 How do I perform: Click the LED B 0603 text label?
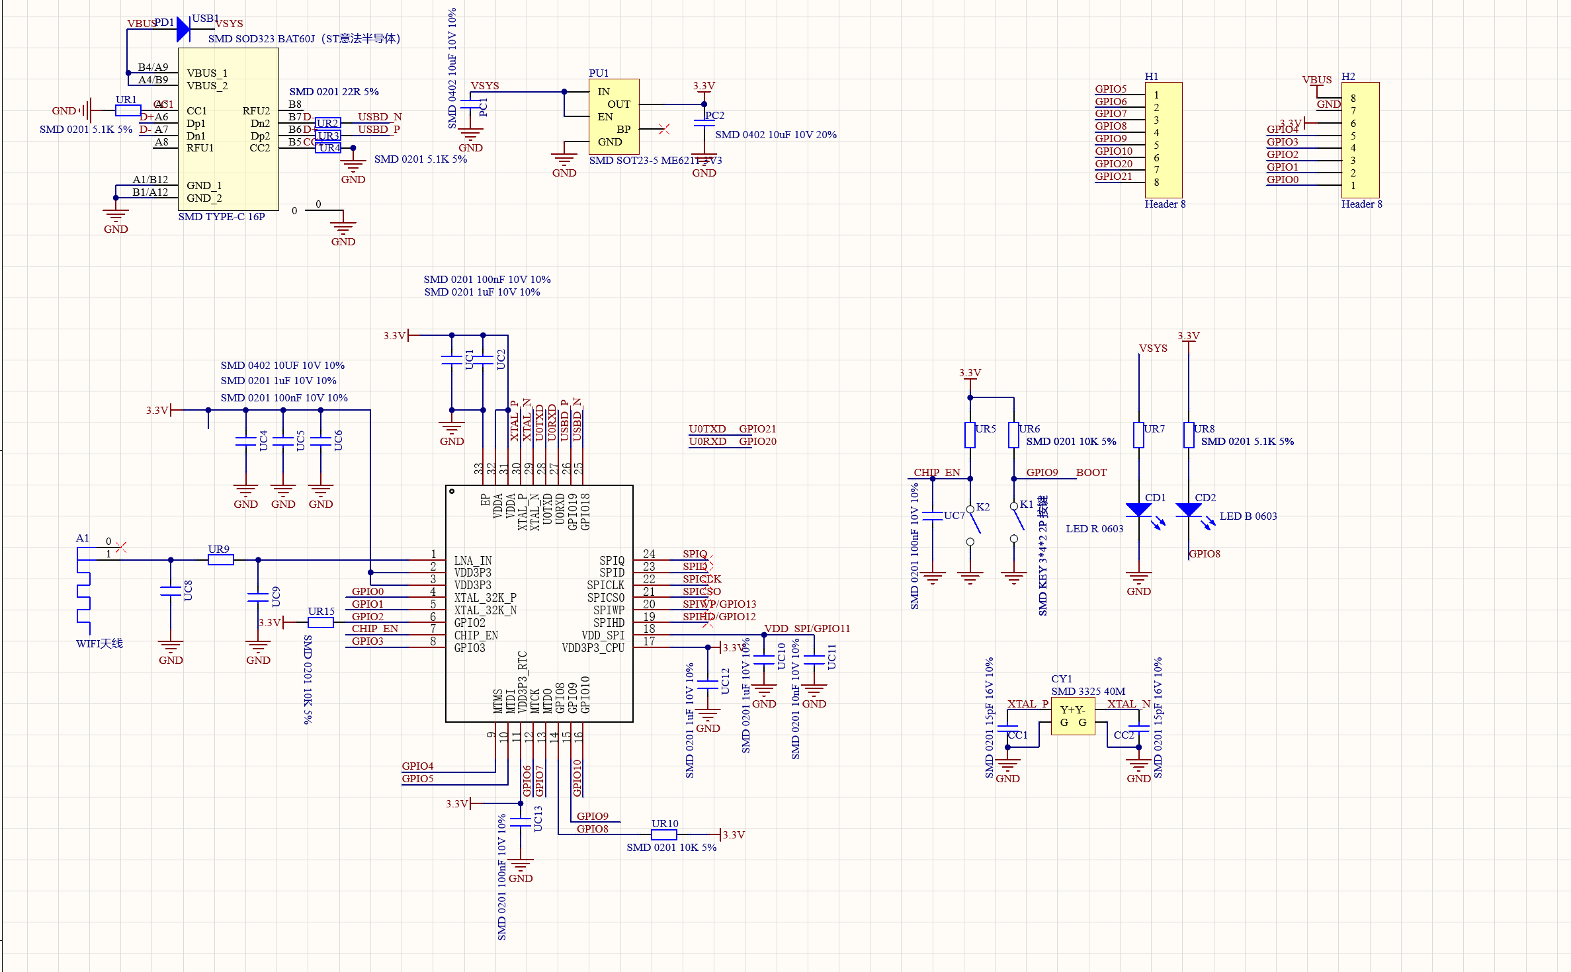point(1248,516)
